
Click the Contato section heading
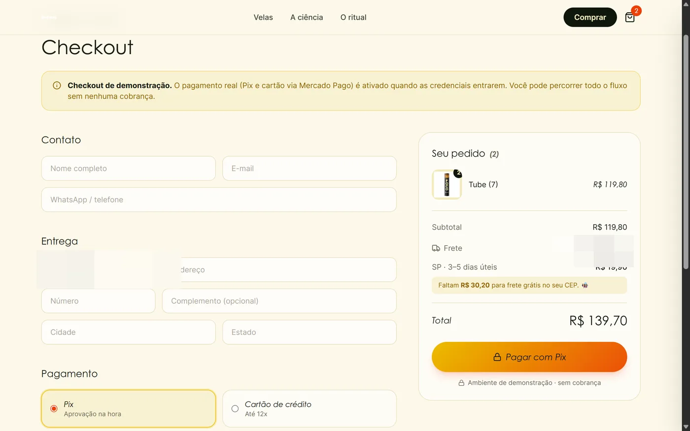[x=61, y=140]
